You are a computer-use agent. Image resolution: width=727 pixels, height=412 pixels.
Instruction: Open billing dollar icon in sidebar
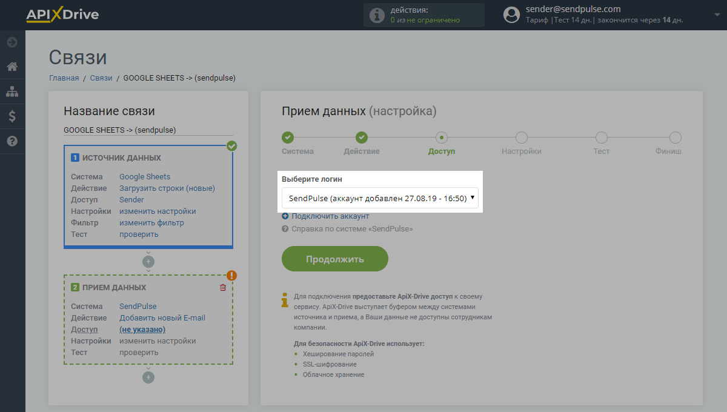[x=12, y=116]
